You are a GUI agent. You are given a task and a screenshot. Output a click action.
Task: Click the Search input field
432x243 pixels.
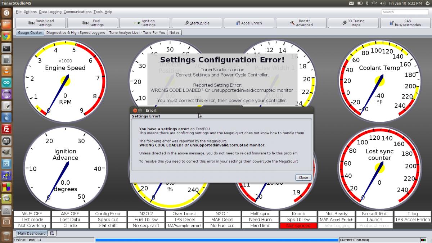tap(405, 12)
